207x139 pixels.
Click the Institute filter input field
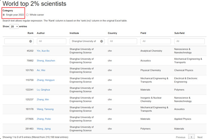(x=87, y=41)
